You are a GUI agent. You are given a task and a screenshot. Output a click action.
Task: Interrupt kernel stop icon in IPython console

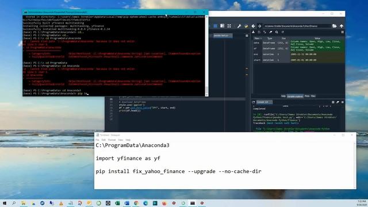pyautogui.click(x=333, y=102)
